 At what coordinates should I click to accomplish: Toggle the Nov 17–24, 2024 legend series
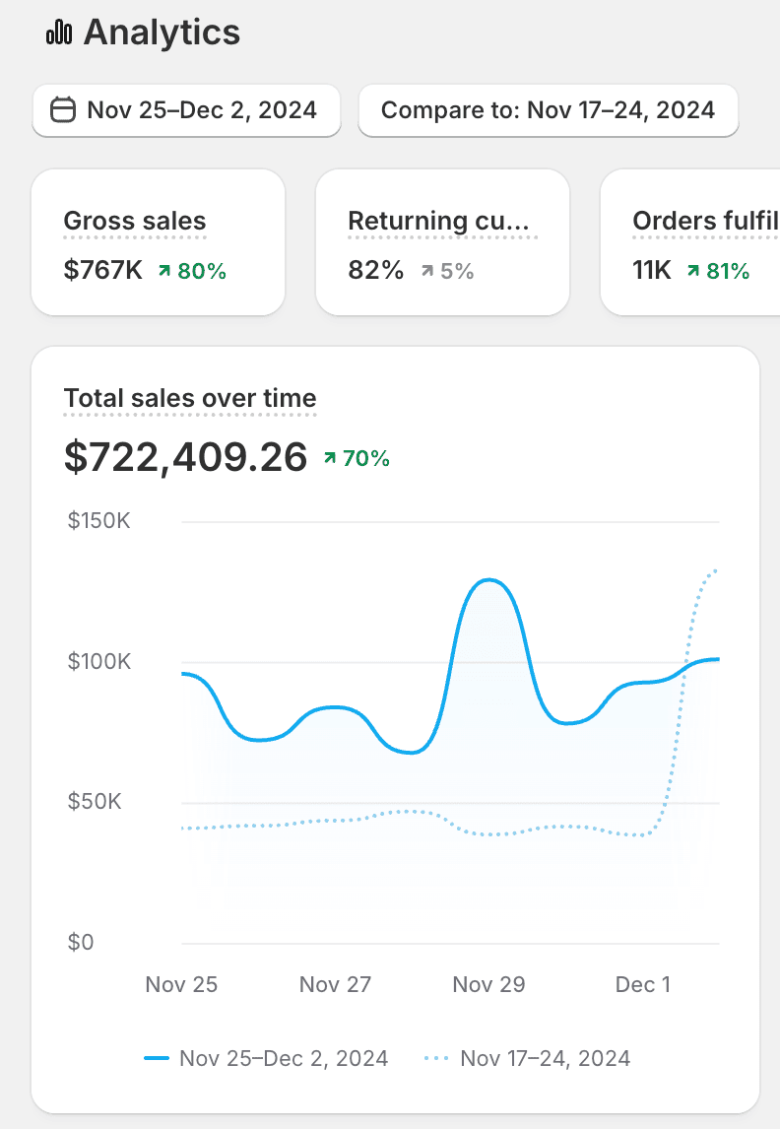(x=545, y=1059)
